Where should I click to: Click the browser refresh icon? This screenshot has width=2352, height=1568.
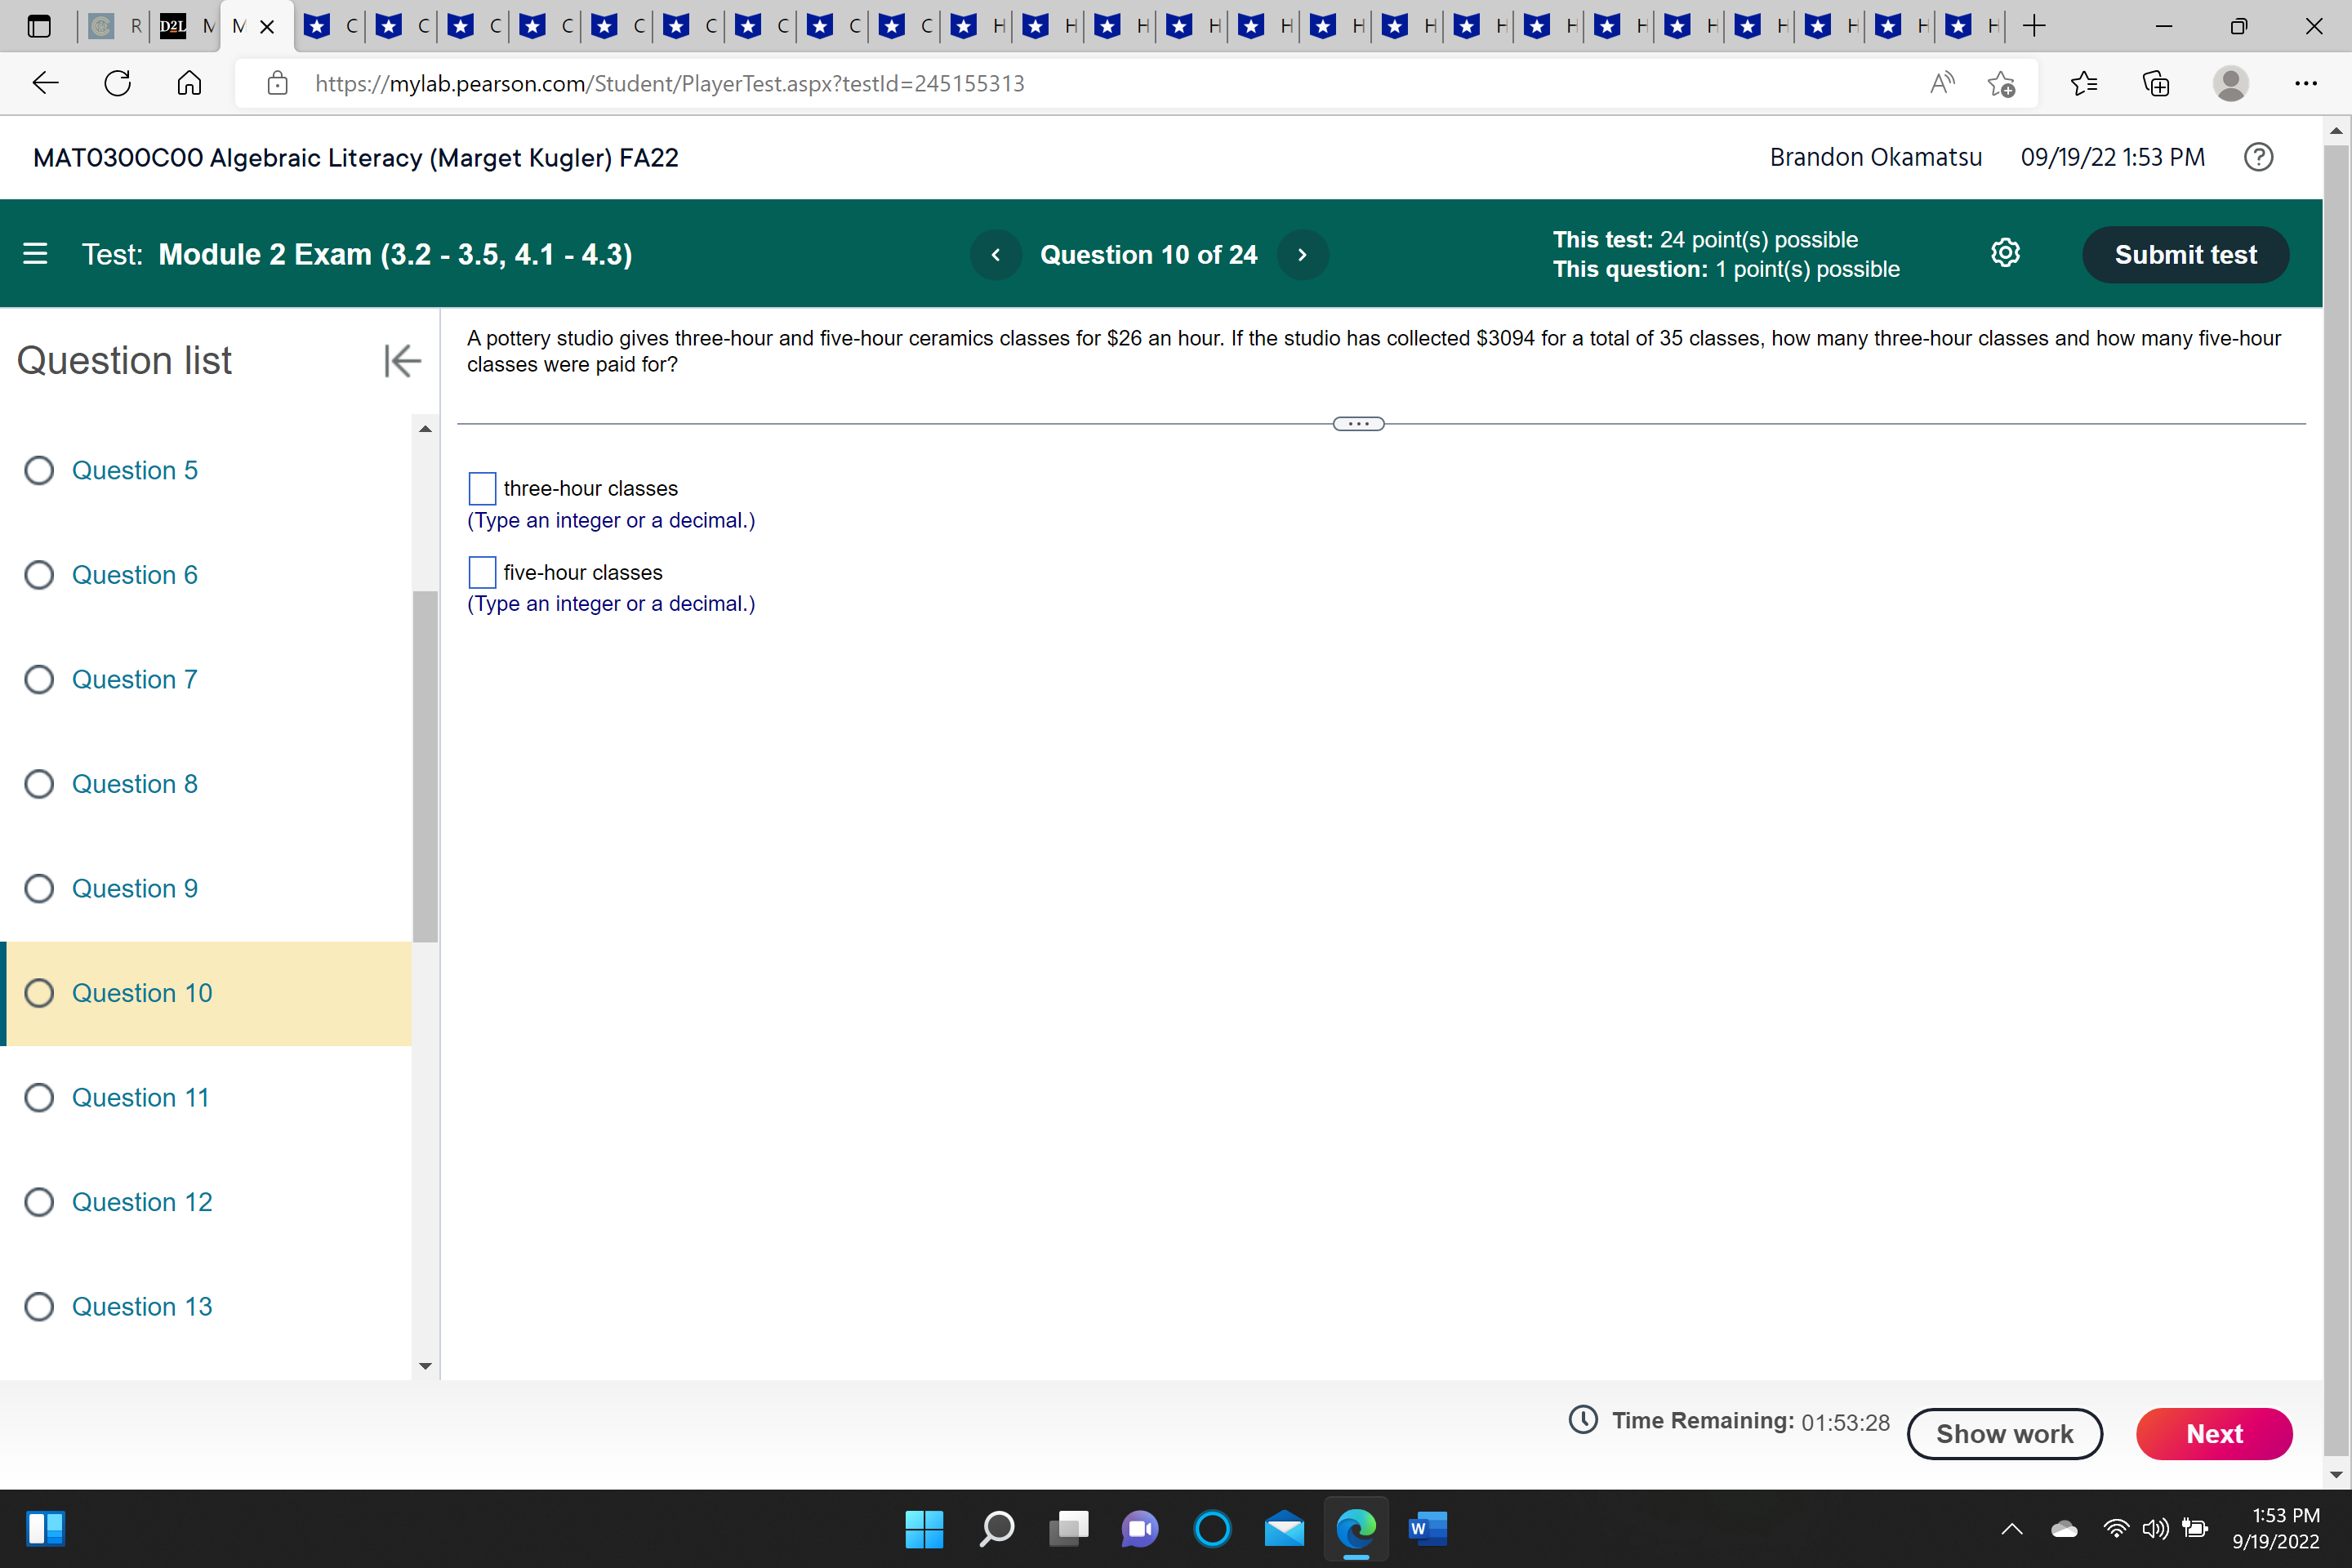coord(118,83)
